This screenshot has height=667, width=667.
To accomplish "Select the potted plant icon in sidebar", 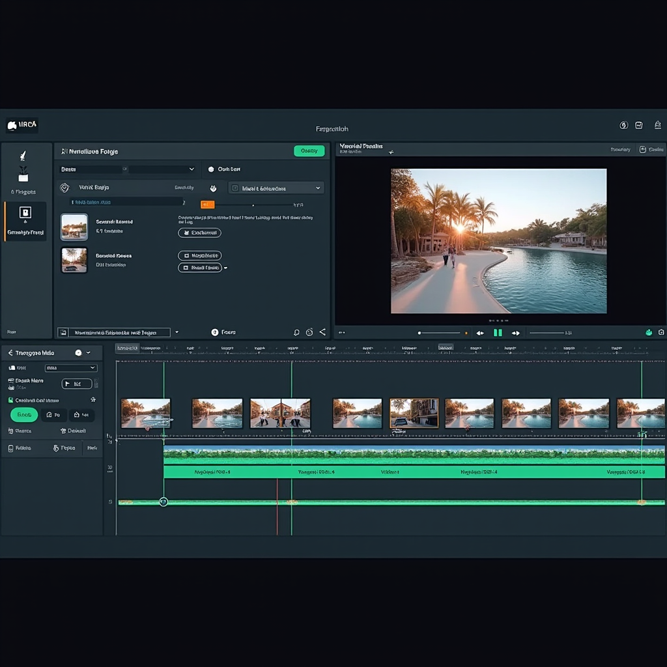I will tap(23, 175).
